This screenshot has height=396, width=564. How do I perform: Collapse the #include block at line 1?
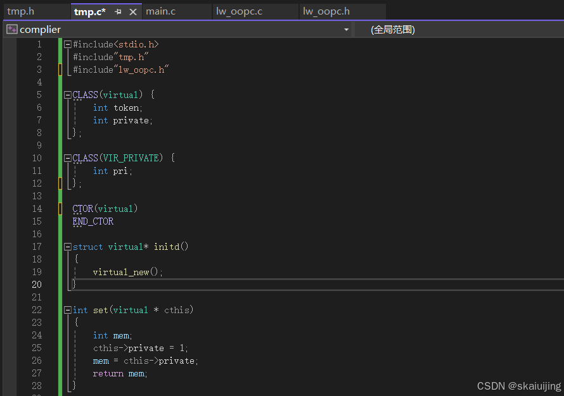68,44
